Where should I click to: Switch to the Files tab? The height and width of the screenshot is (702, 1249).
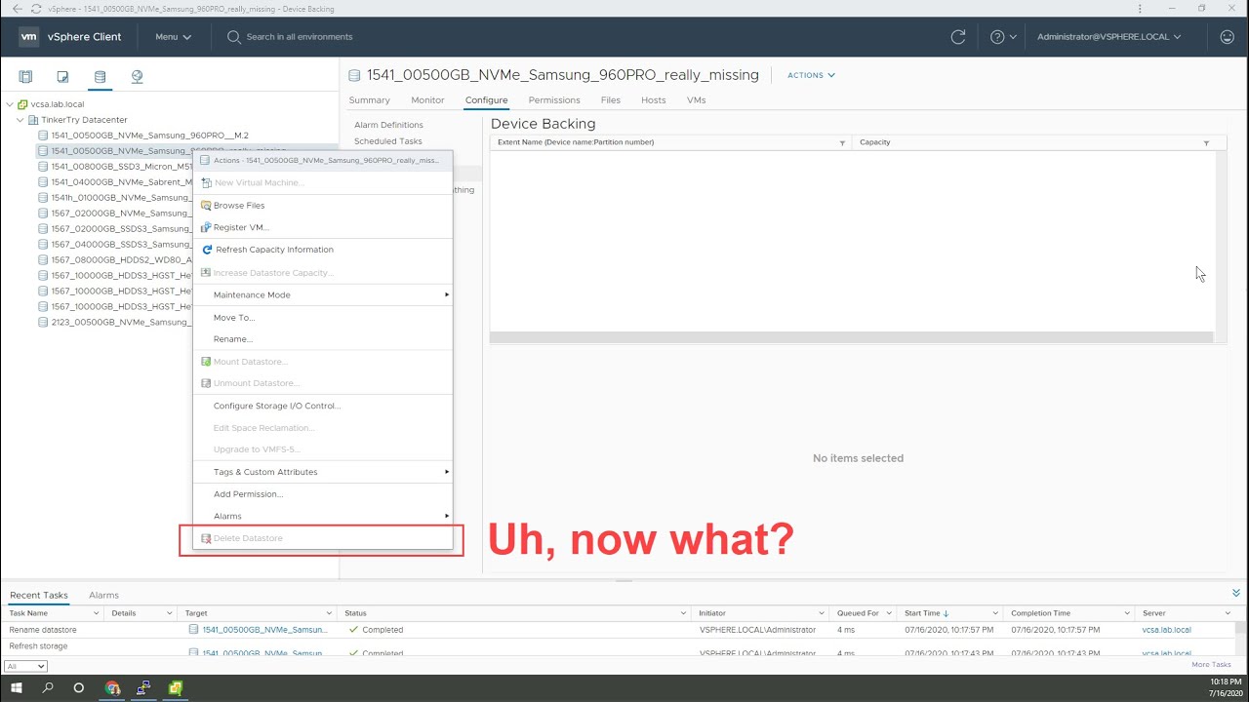611,100
